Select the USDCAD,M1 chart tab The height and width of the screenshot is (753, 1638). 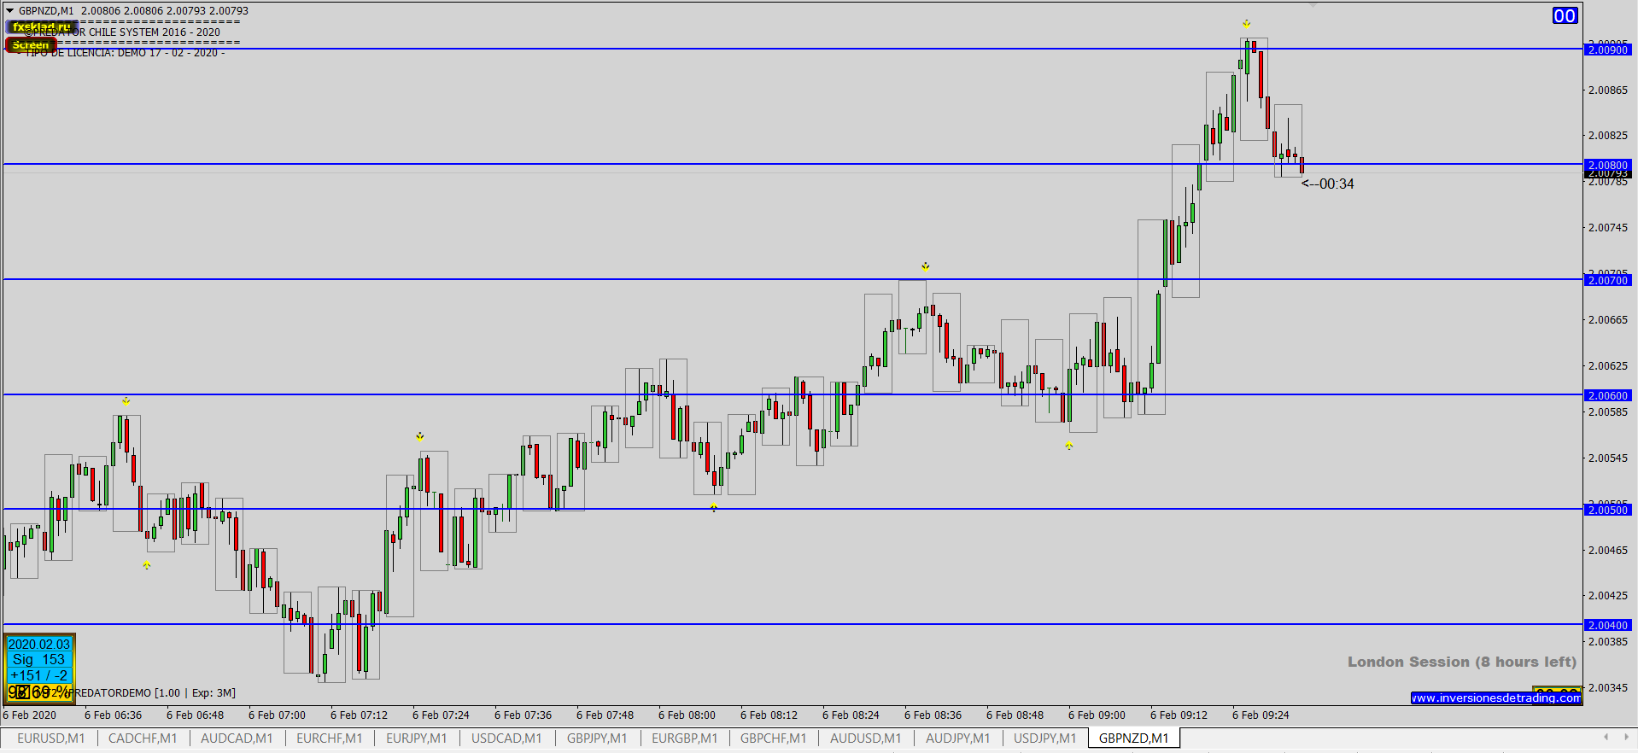pos(506,738)
